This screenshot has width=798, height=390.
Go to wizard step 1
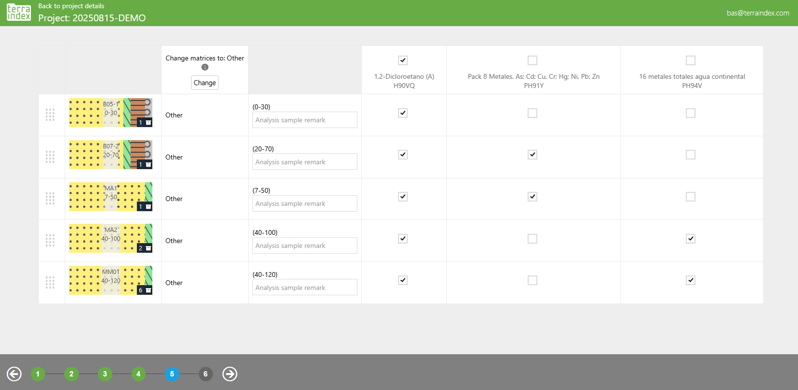(38, 374)
